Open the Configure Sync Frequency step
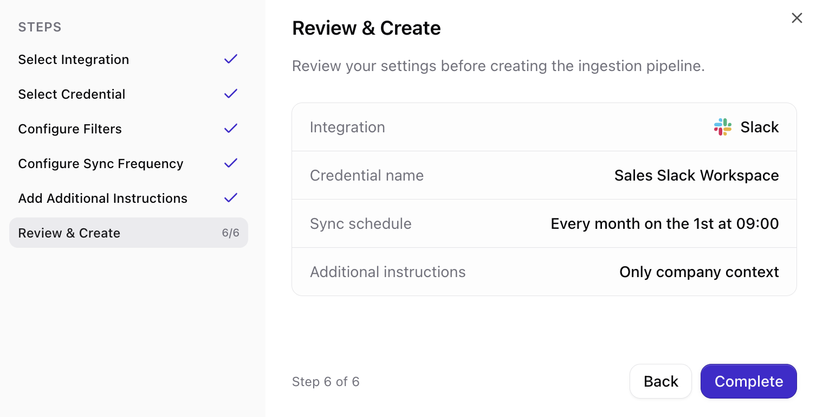The width and height of the screenshot is (816, 417). tap(128, 164)
